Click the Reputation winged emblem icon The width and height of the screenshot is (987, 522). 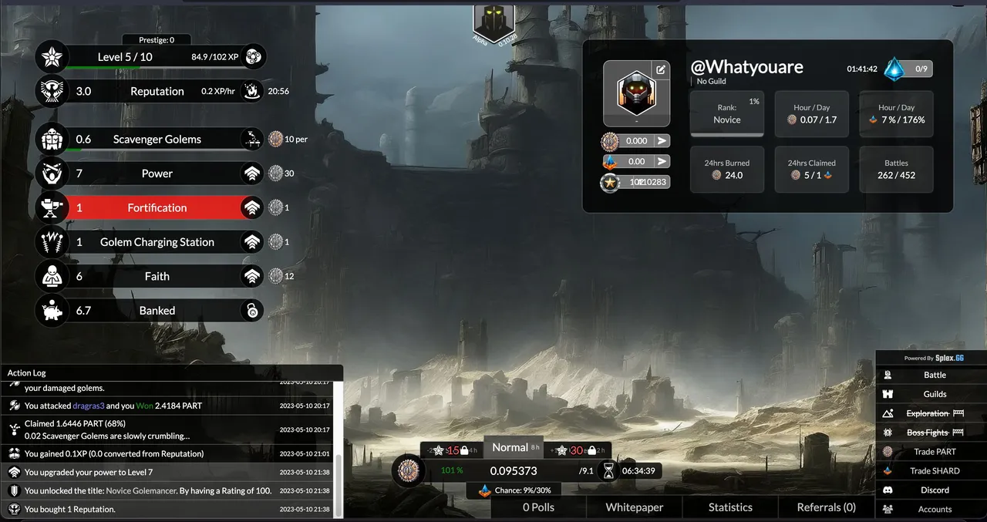coord(52,91)
